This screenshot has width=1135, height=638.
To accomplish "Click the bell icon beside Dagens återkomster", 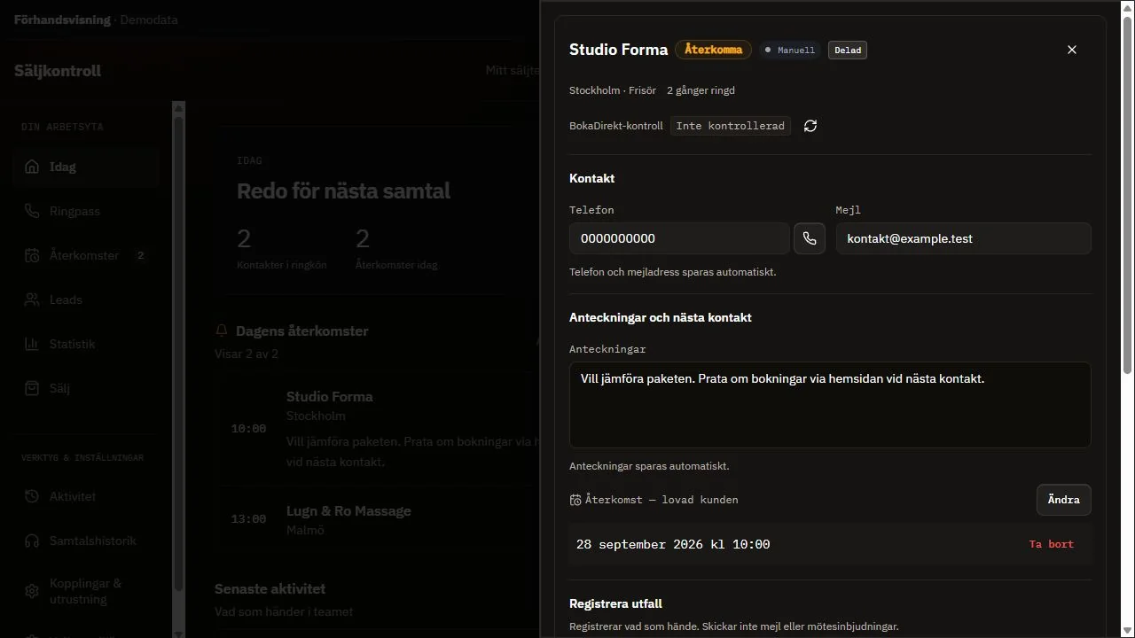I will tap(222, 331).
